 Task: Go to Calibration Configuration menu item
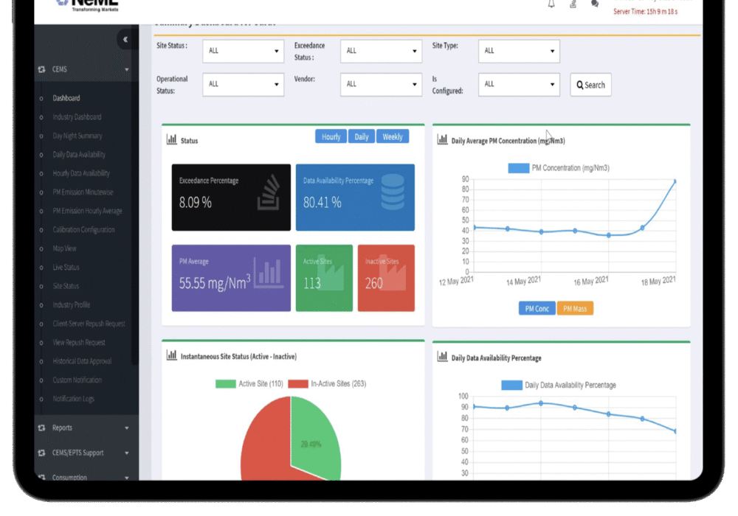click(83, 230)
